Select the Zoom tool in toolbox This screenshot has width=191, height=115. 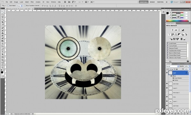[3, 68]
